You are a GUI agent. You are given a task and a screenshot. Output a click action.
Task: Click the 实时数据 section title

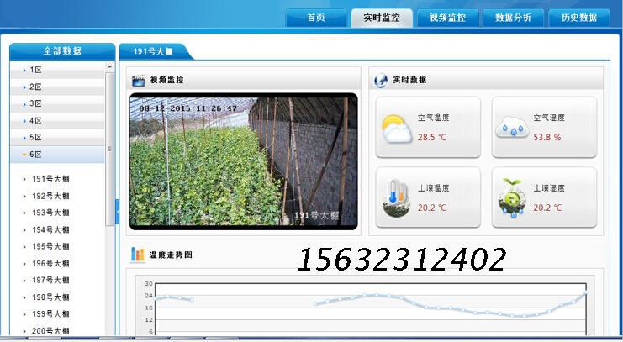(409, 80)
